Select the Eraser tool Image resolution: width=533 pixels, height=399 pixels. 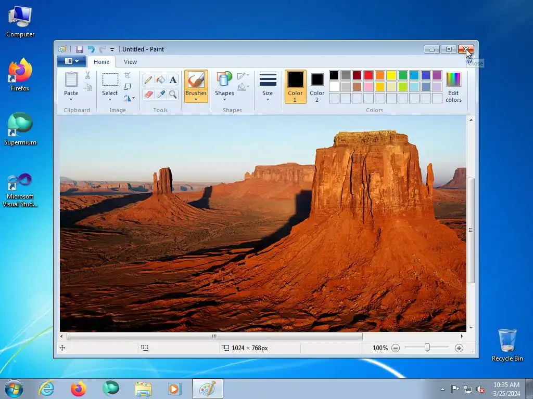[148, 94]
